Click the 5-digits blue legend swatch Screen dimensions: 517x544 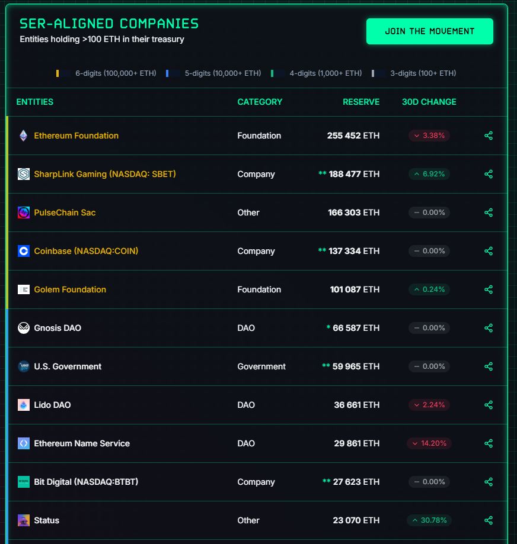click(x=167, y=73)
